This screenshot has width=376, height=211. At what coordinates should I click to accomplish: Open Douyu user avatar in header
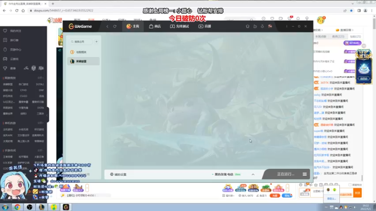click(x=321, y=20)
